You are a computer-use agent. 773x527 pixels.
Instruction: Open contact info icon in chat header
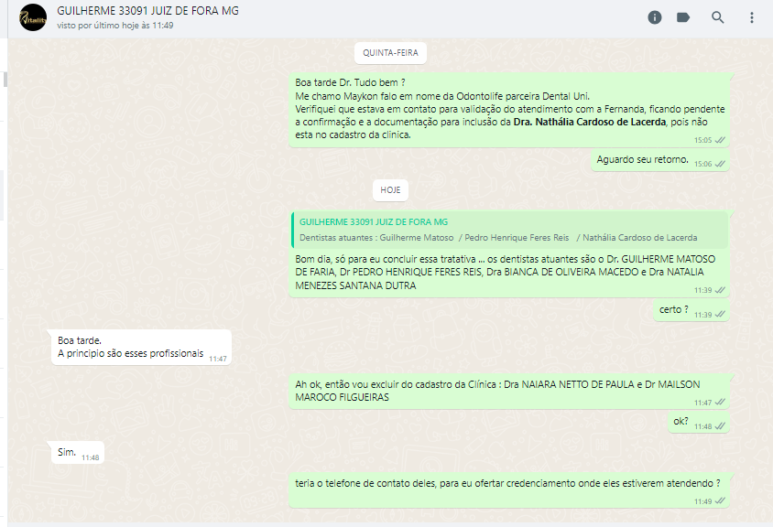[654, 17]
